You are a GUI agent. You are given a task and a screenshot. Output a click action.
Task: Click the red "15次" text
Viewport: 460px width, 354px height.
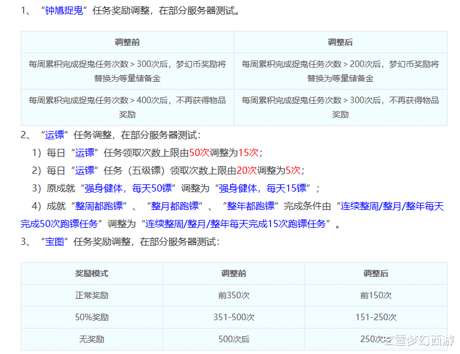click(248, 152)
